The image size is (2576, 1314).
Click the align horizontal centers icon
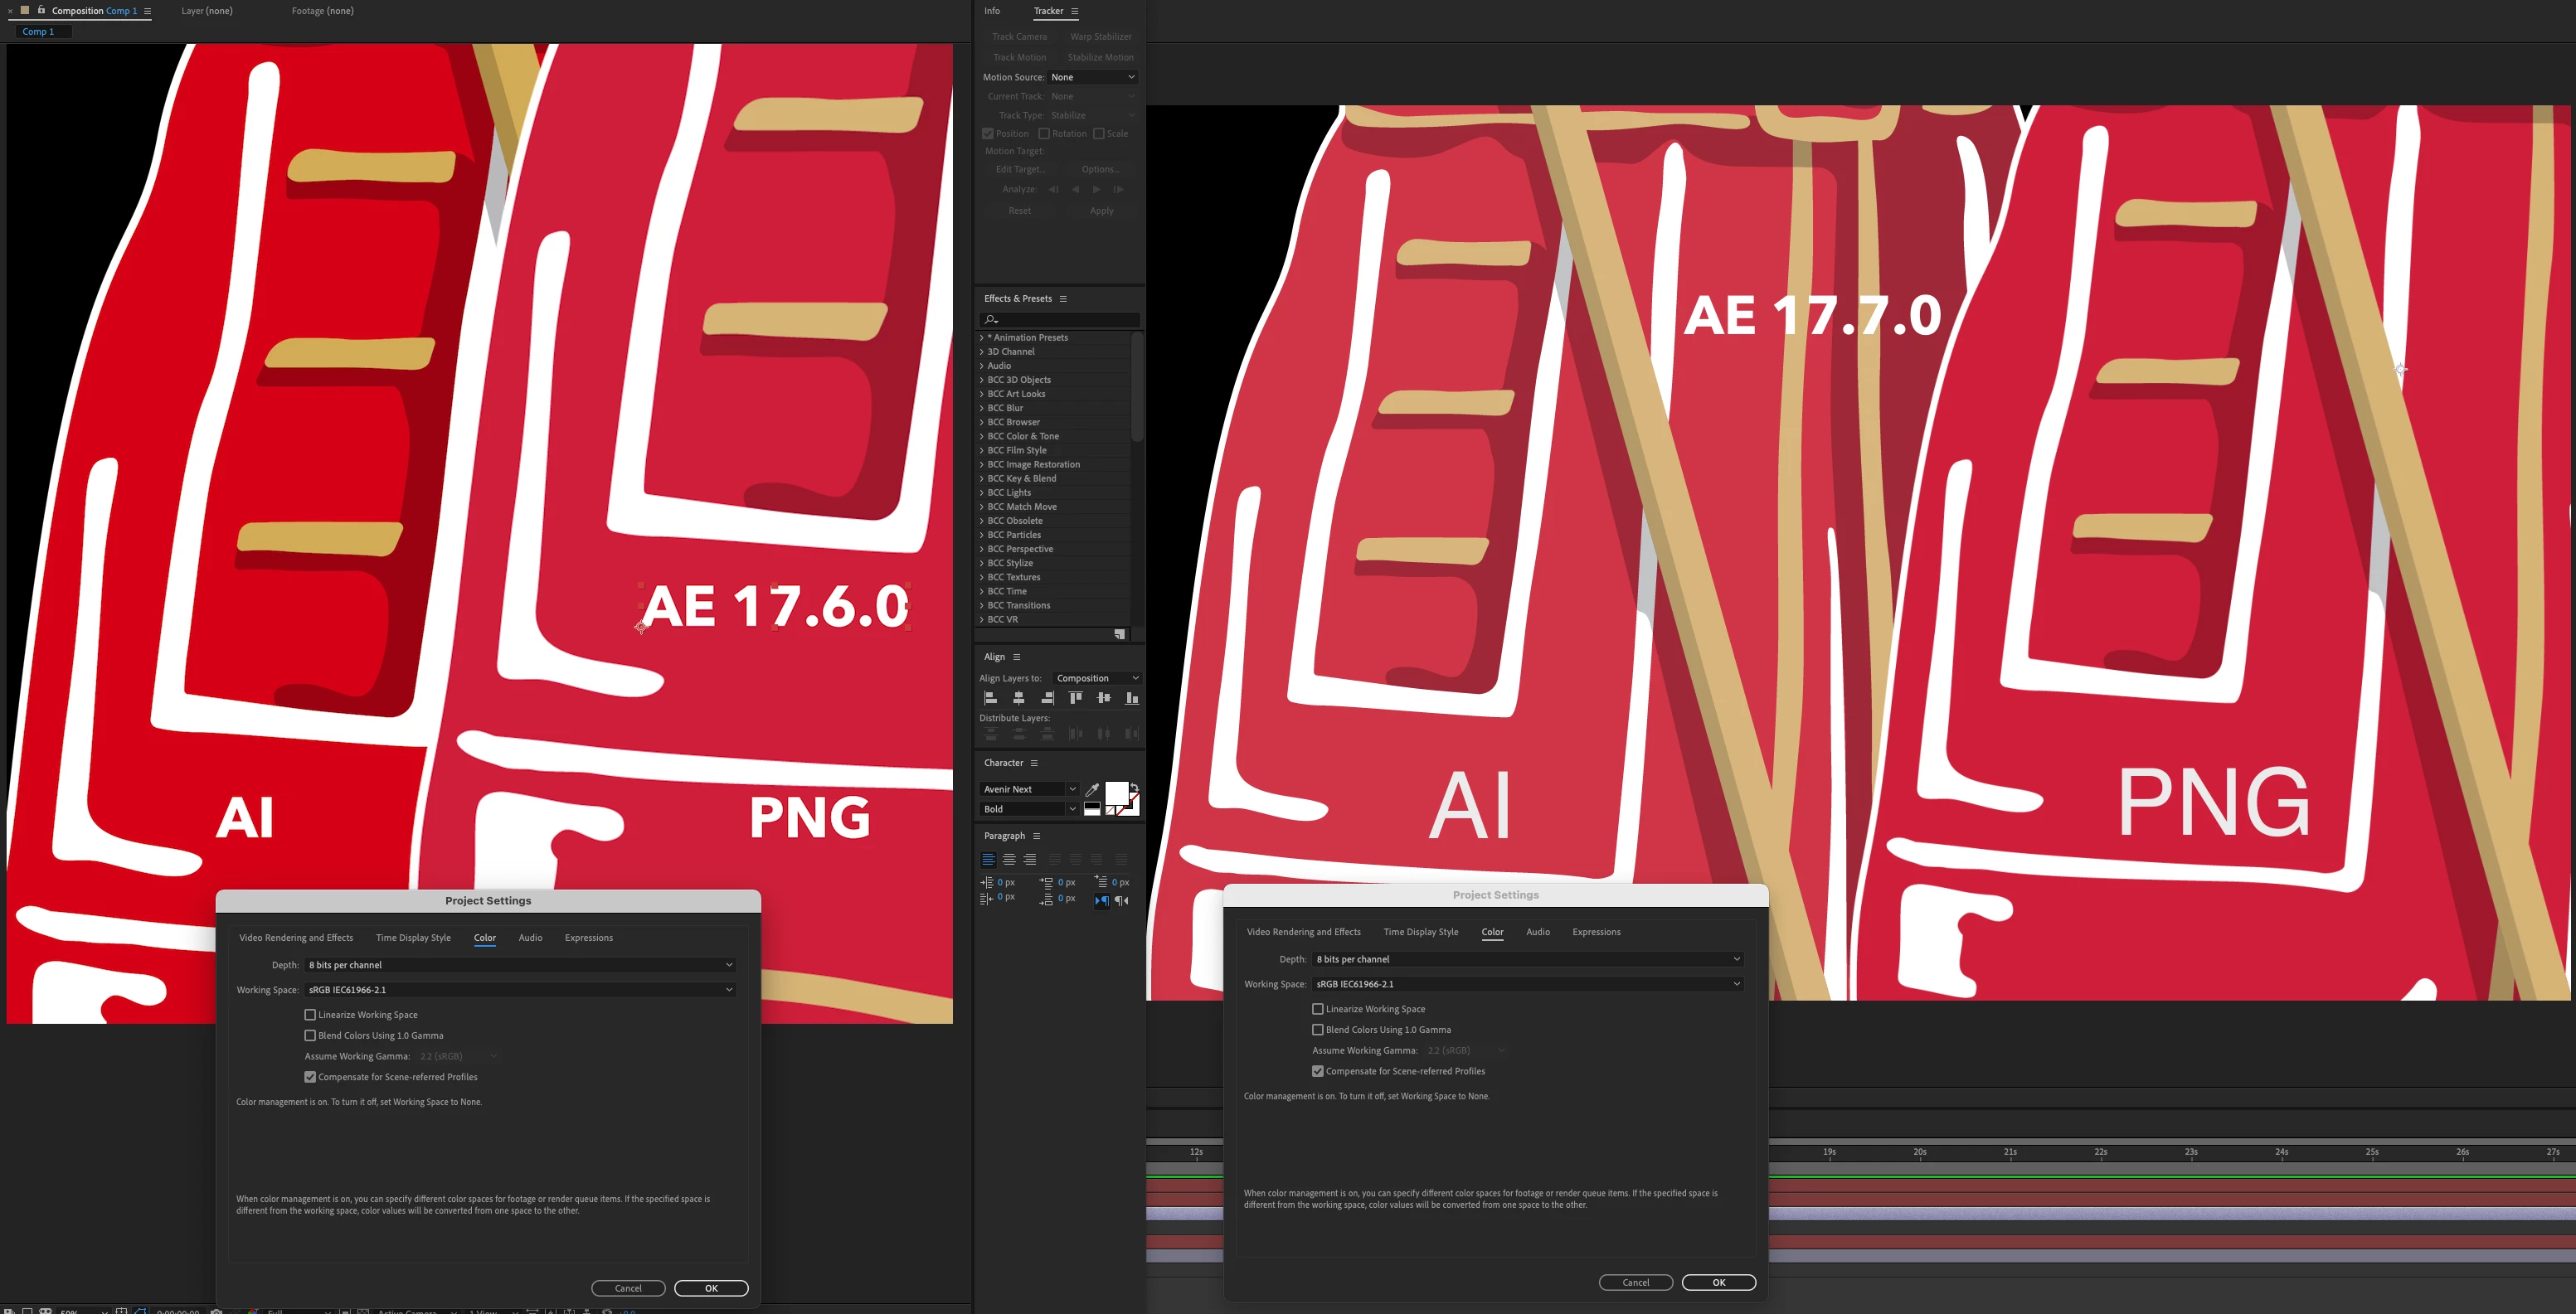coord(1019,699)
